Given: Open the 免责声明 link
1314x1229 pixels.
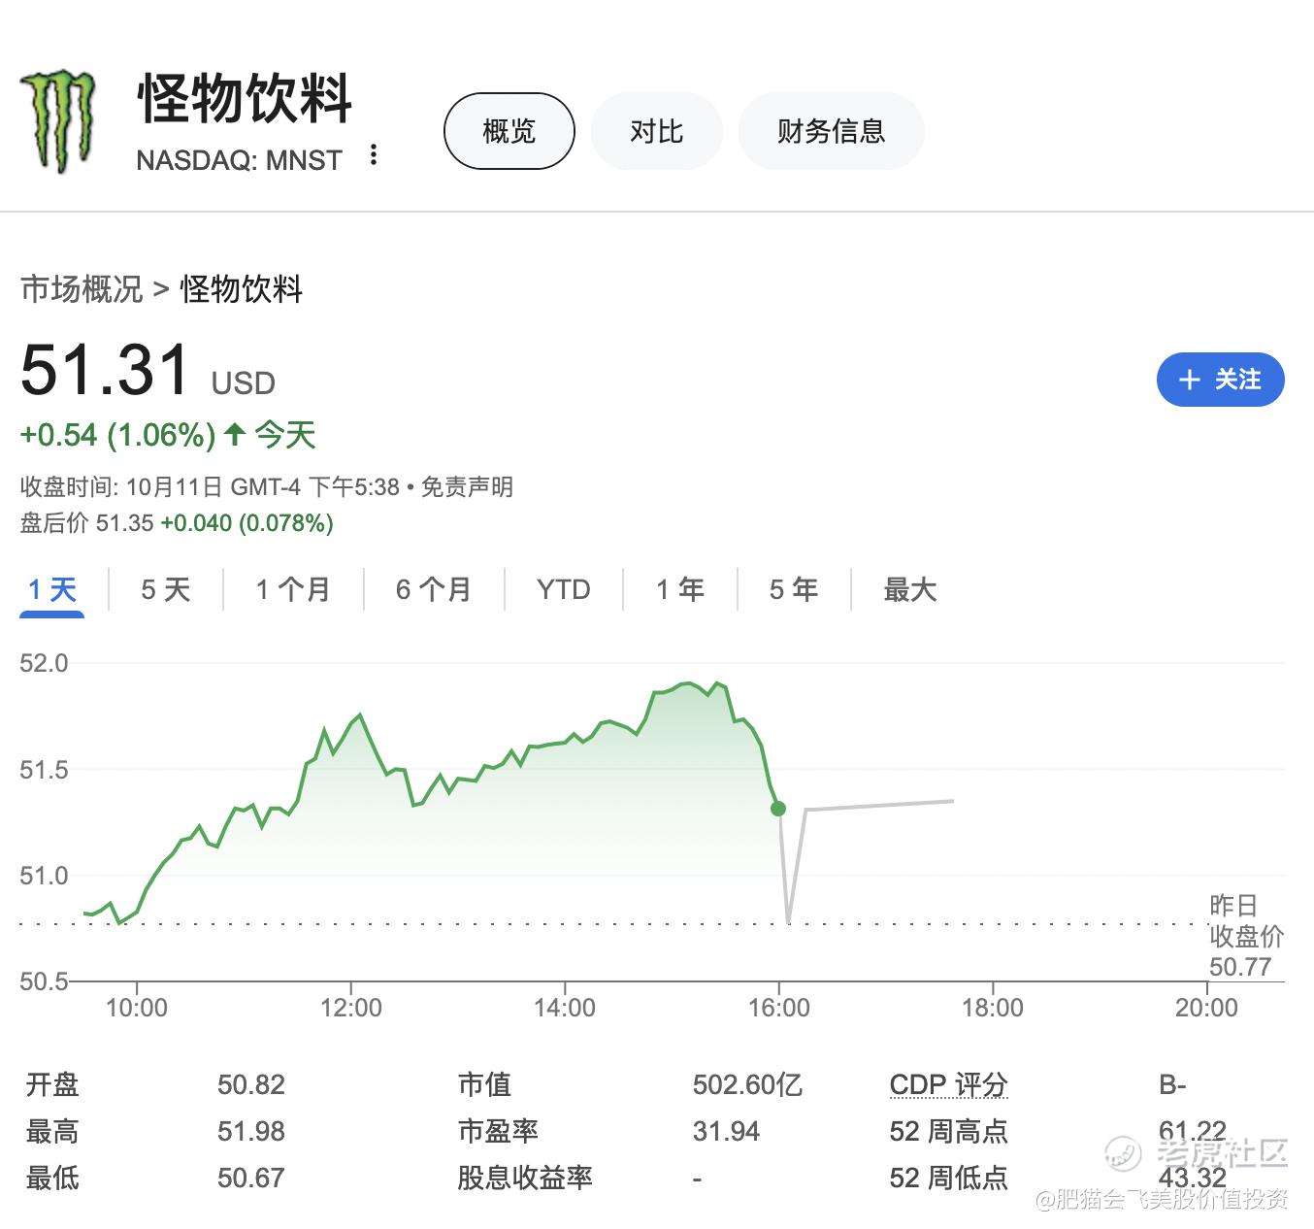Looking at the screenshot, I should (467, 487).
